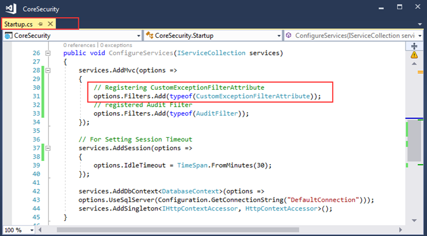Viewport: 427px width, 236px height.
Task: Maximize the CoreSecurity window
Action: [x=399, y=7]
